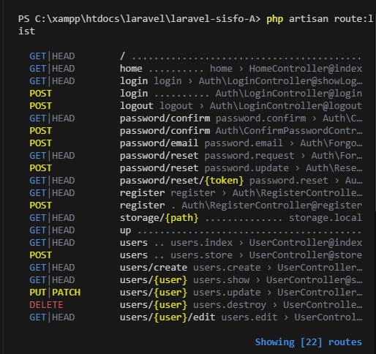Screen dimensions: 376x354
Task: Click the 'register' URI in the GET|HEAD row
Action: point(142,193)
